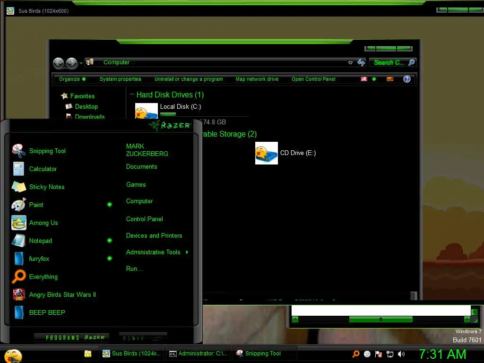
Task: Click the Computer address bar text
Action: 116,62
